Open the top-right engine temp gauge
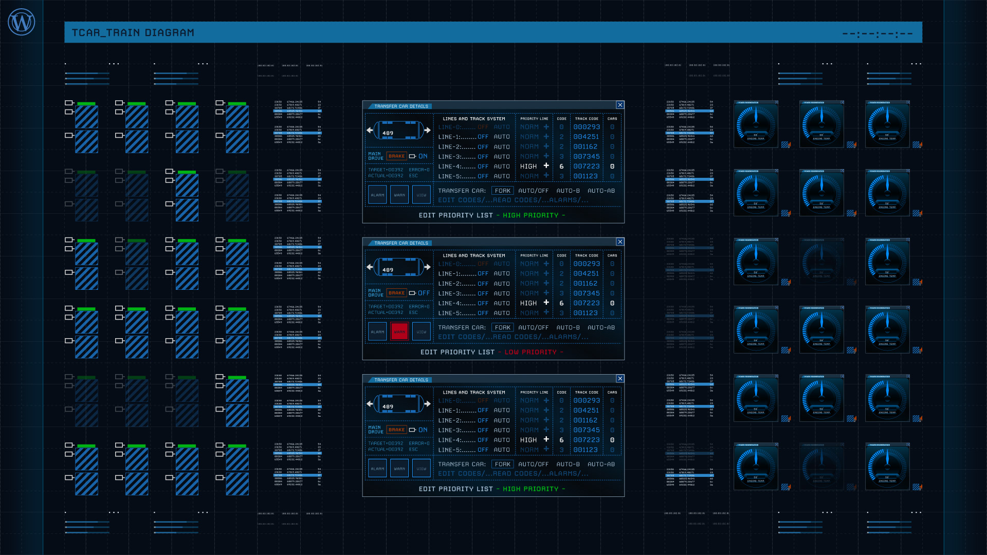Image resolution: width=987 pixels, height=555 pixels. pyautogui.click(x=887, y=125)
